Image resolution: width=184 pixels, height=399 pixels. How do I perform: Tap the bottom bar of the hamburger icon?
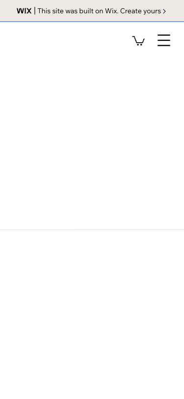tap(164, 46)
